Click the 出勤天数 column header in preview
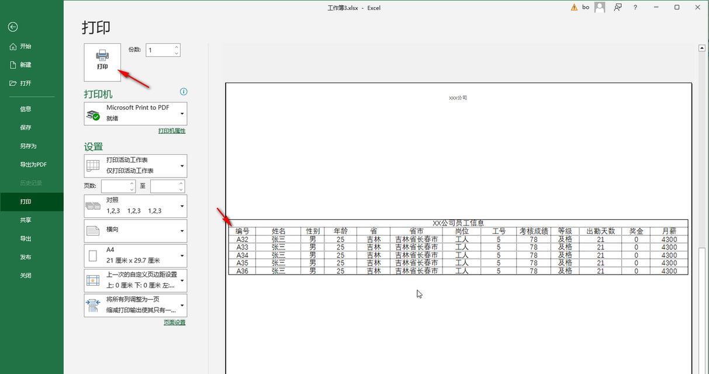 [600, 231]
